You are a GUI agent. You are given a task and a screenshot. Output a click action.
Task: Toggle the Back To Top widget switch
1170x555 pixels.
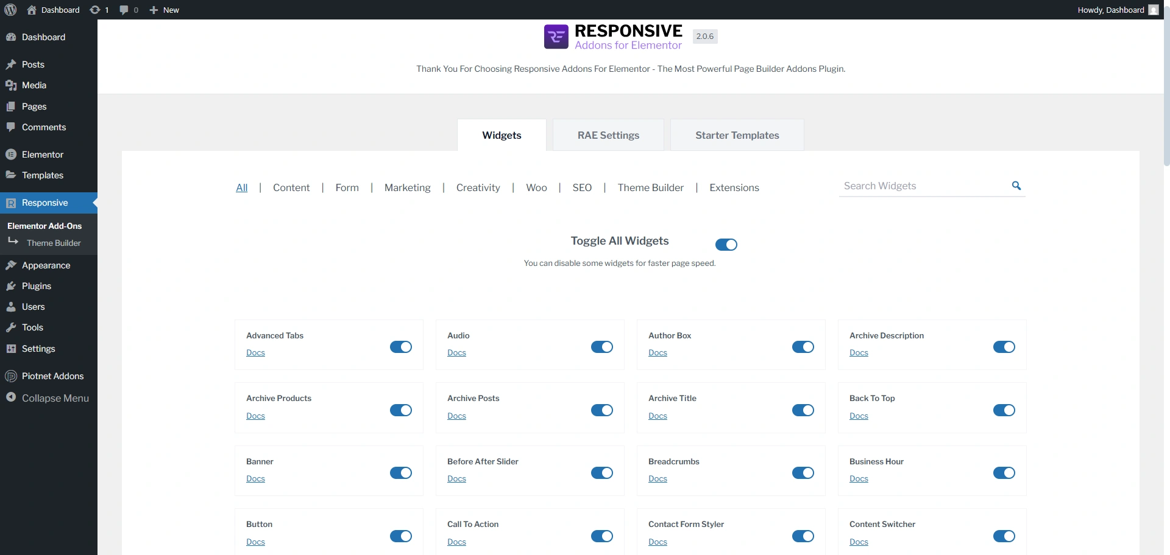pos(1004,410)
